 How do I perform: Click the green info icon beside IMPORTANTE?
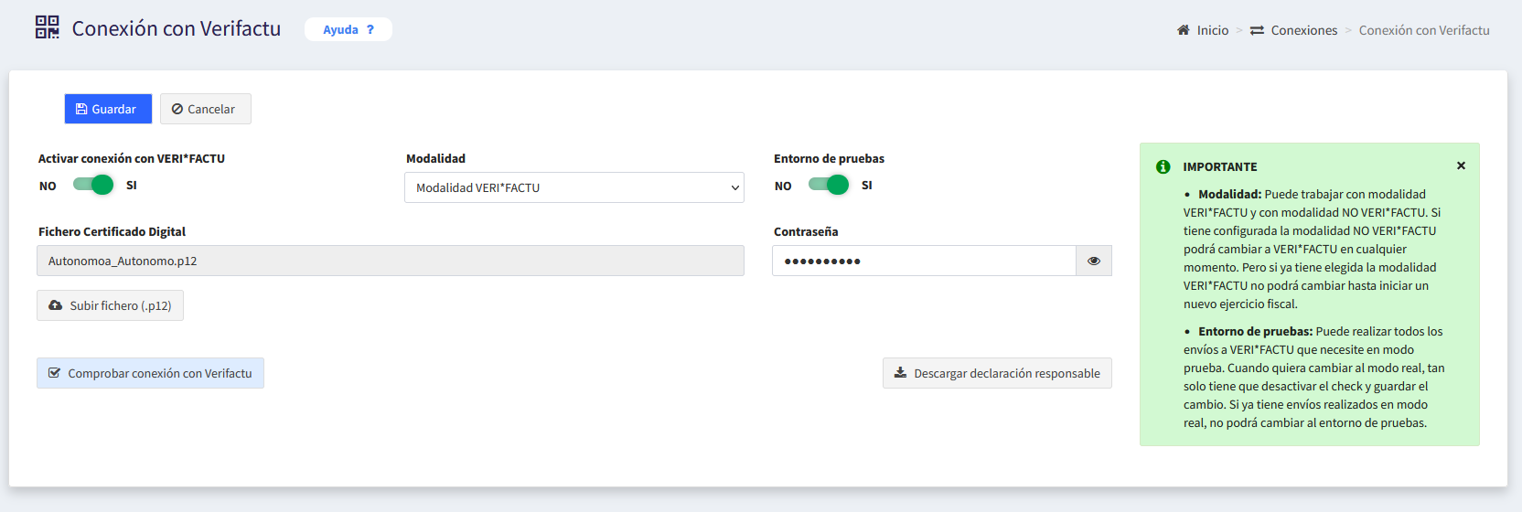[1163, 166]
